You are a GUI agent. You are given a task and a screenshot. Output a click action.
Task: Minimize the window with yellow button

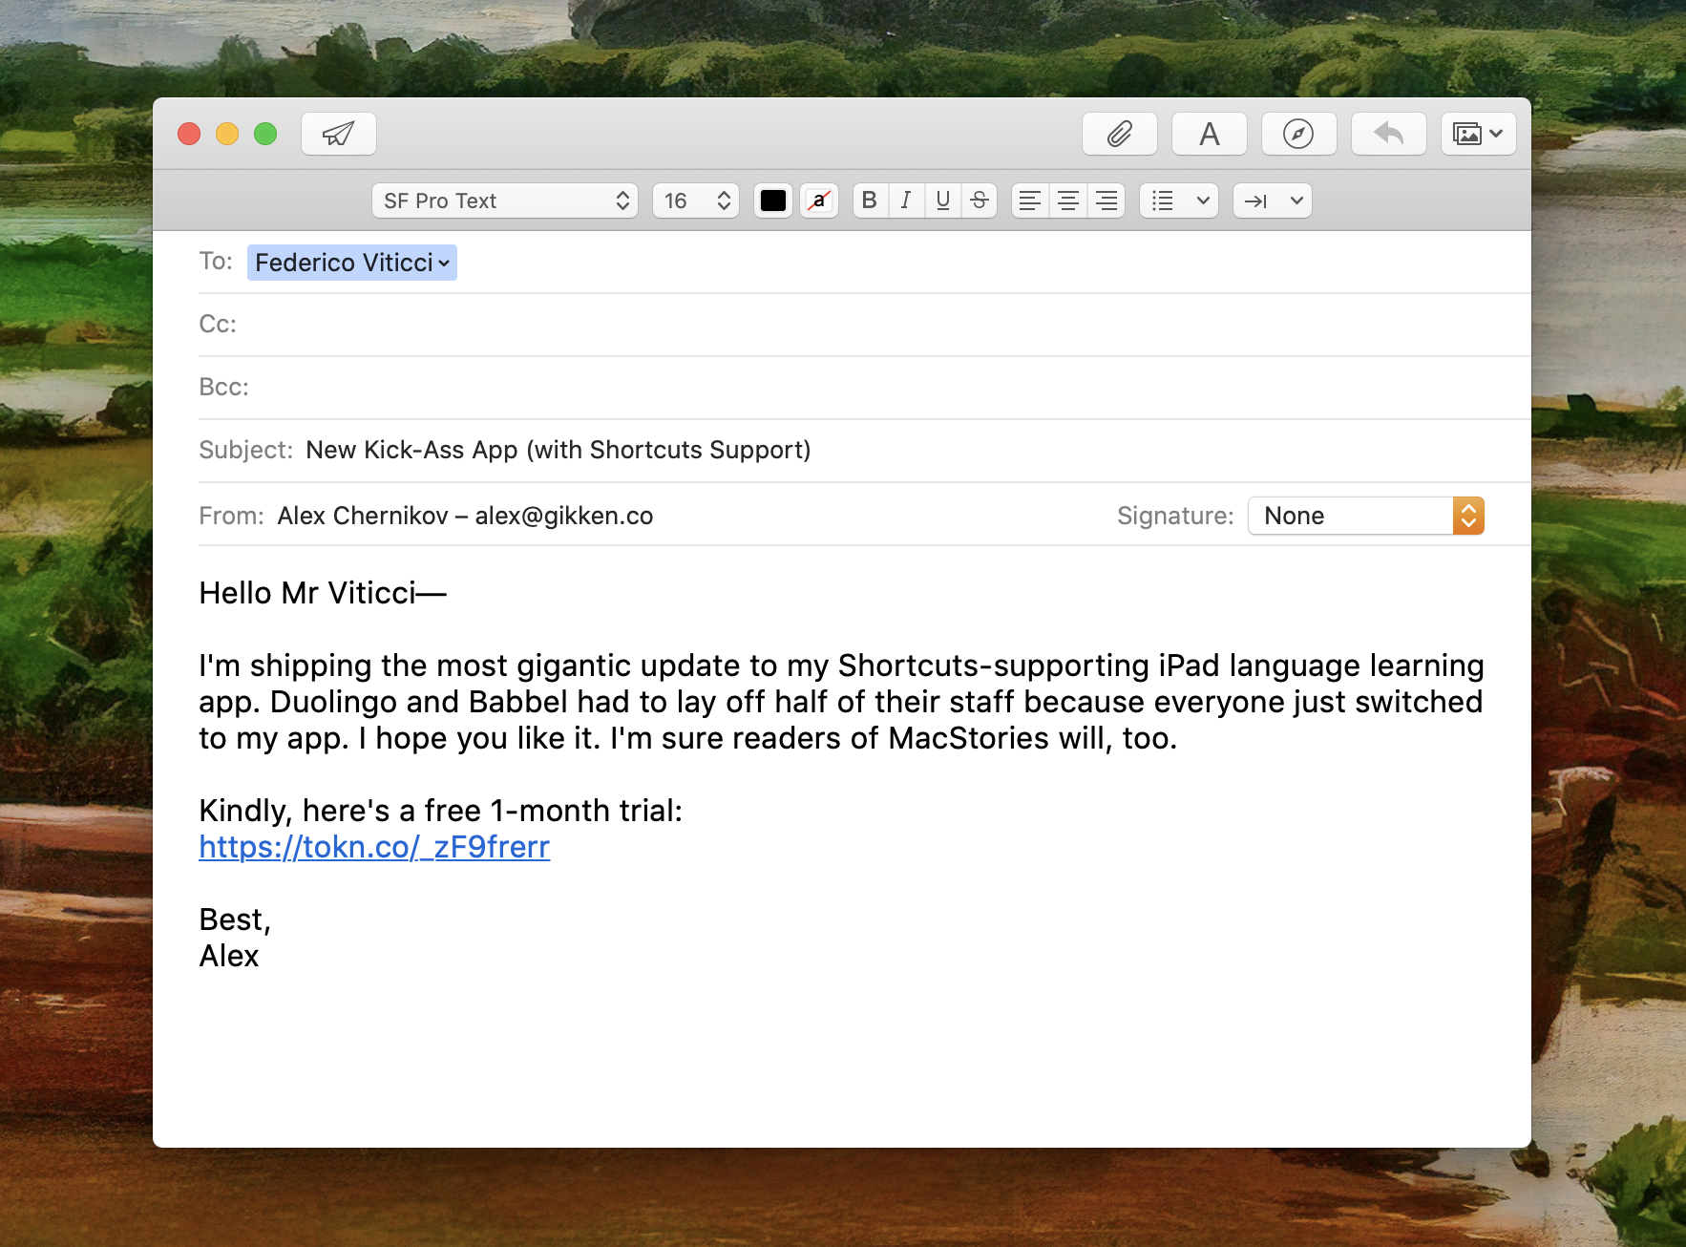coord(227,134)
